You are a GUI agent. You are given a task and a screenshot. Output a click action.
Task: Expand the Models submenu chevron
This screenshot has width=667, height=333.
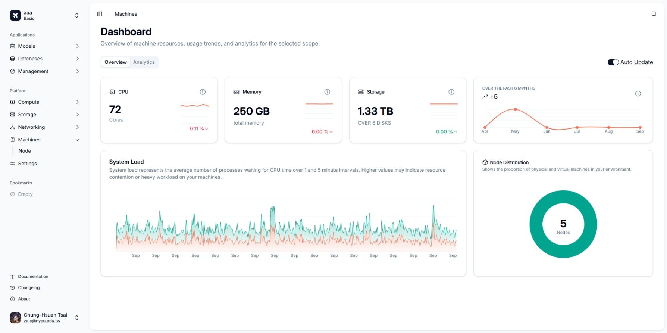click(78, 46)
